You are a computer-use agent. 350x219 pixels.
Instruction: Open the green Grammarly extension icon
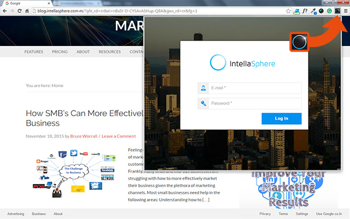(x=329, y=11)
